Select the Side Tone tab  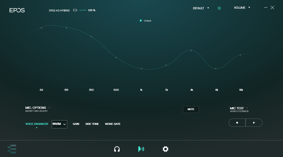click(92, 124)
